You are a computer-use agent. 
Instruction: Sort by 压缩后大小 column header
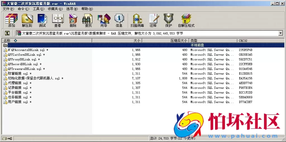pyautogui.click(x=165, y=41)
